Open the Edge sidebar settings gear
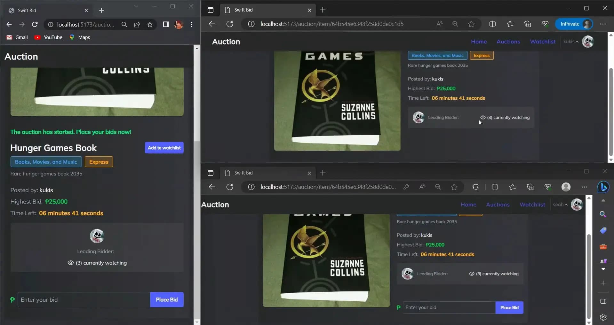The image size is (614, 325). pos(603,317)
